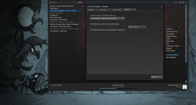Open the Write Review link
The height and width of the screenshot is (105, 196).
(171, 51)
